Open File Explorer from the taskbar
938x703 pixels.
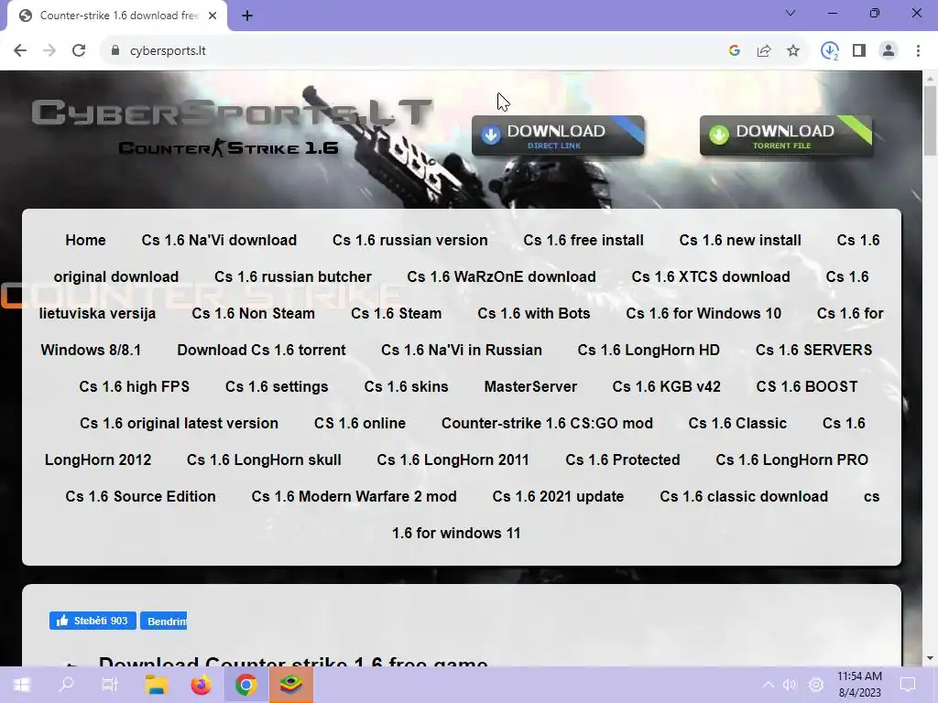[x=156, y=685]
